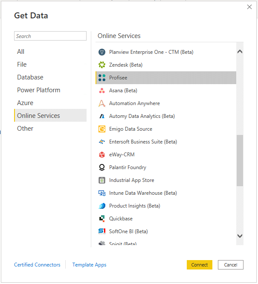Select the Other category
The height and width of the screenshot is (284, 258).
tap(50, 129)
